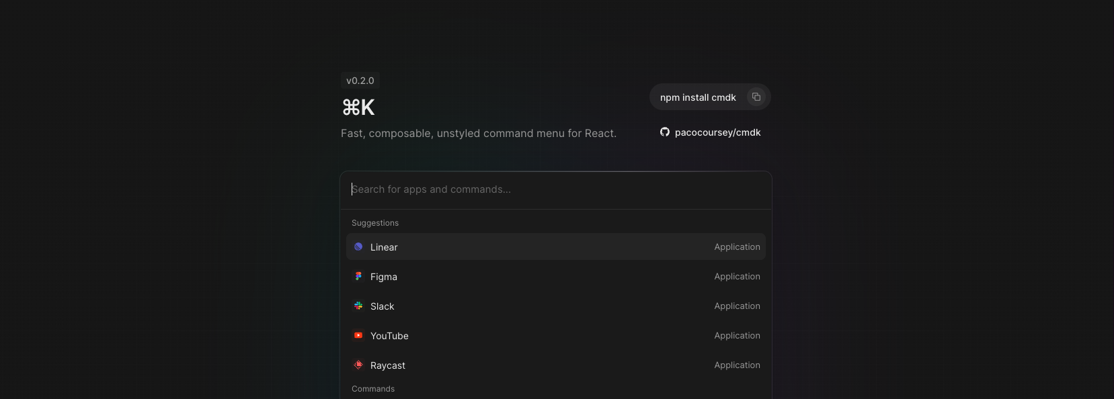Click the Suggestions group label
Image resolution: width=1114 pixels, height=399 pixels.
375,223
